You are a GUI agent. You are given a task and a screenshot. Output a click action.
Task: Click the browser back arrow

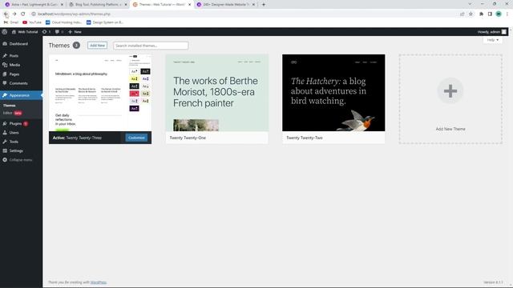[x=6, y=14]
